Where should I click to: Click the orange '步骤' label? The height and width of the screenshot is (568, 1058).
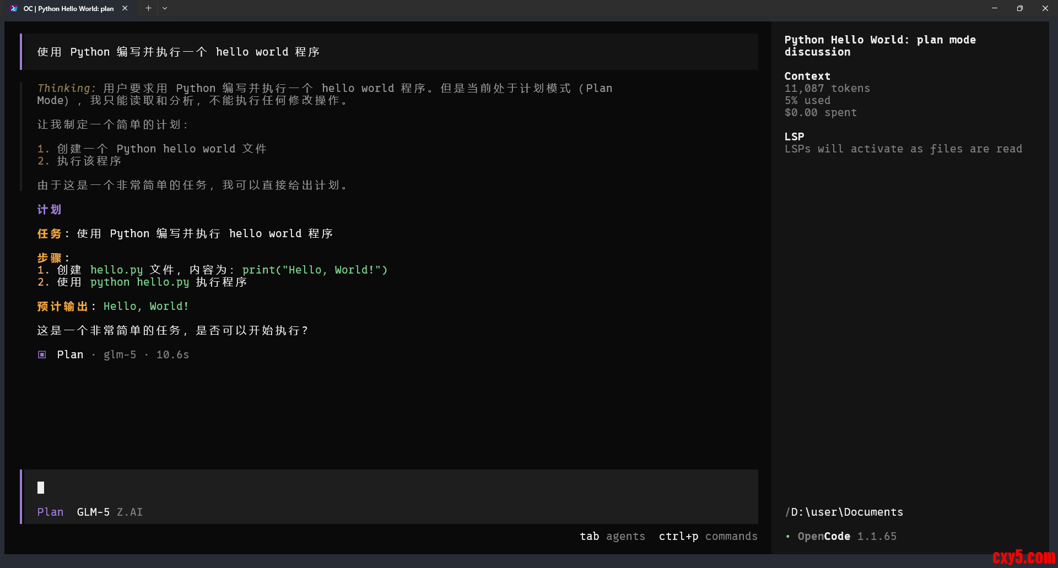click(x=49, y=258)
